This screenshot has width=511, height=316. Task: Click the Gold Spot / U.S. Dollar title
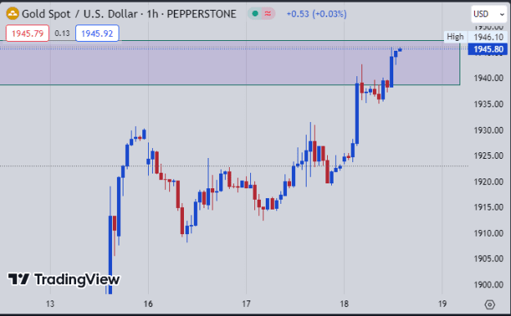(79, 14)
